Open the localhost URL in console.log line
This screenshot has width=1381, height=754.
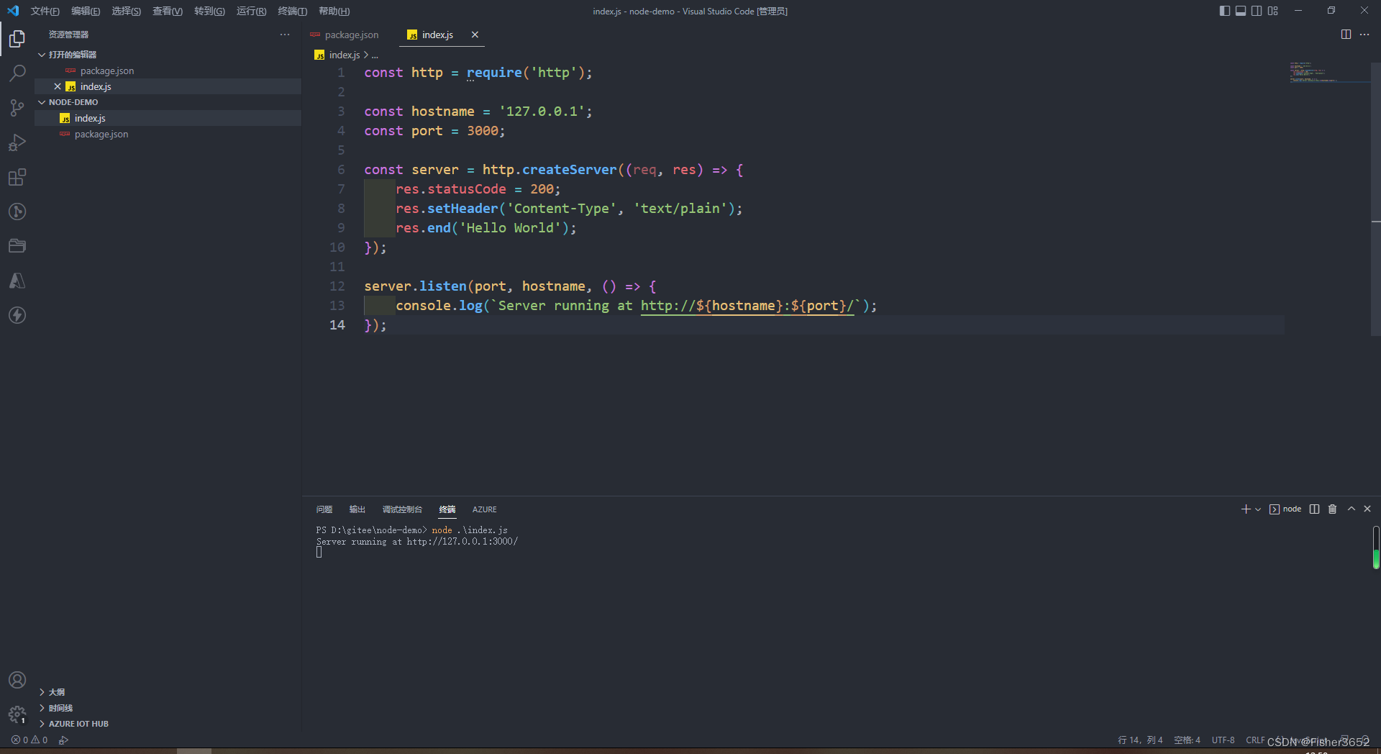[747, 306]
